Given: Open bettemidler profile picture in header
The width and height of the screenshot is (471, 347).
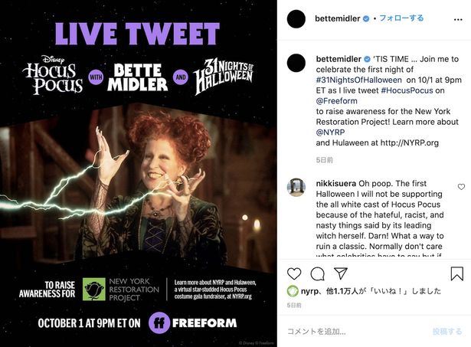Looking at the screenshot, I should (296, 19).
